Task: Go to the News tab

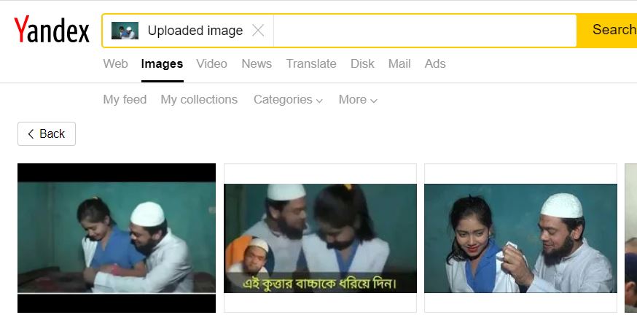Action: [x=257, y=64]
